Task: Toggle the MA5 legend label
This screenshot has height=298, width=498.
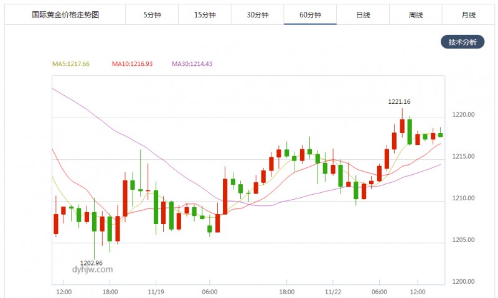Action: [x=71, y=64]
